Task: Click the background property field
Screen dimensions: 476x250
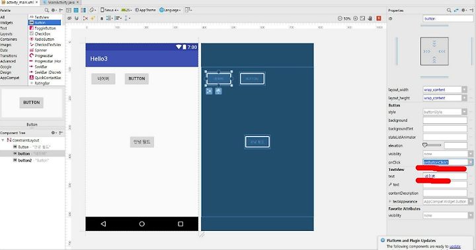Action: point(445,120)
